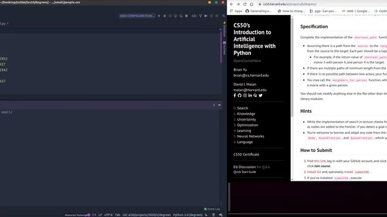Viewport: 387px width, 217px height.
Task: Click the Git update branch icon
Action: 200,16
